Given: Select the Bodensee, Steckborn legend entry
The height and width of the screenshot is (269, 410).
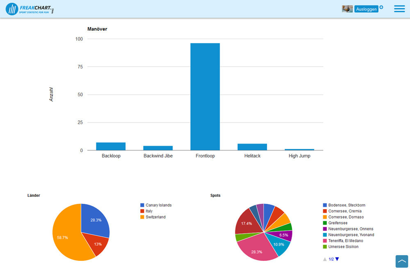Looking at the screenshot, I should coord(346,205).
